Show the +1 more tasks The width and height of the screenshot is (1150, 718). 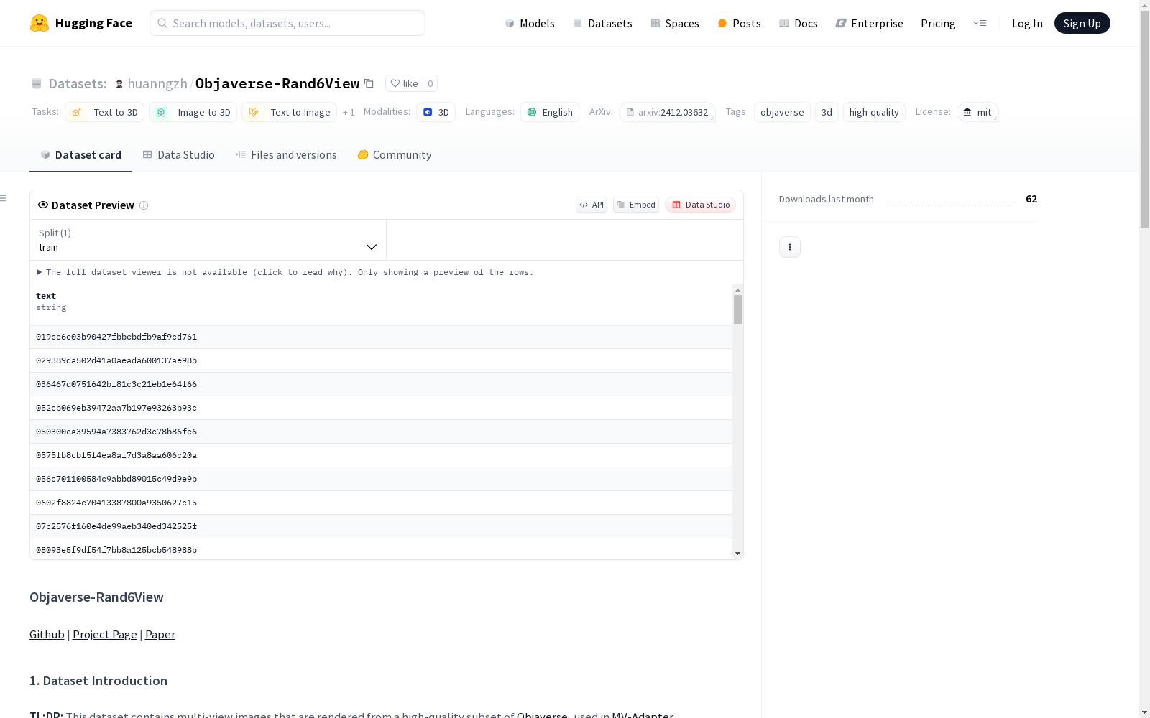349,113
